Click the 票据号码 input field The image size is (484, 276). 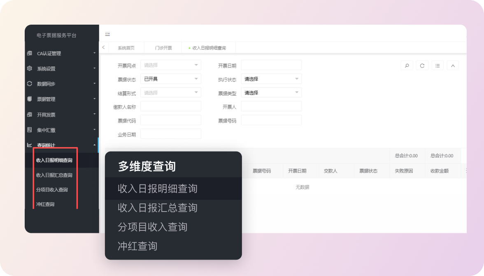click(x=271, y=120)
